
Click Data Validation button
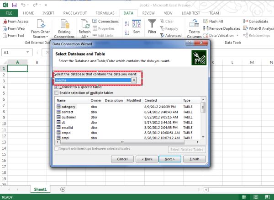click(218, 35)
